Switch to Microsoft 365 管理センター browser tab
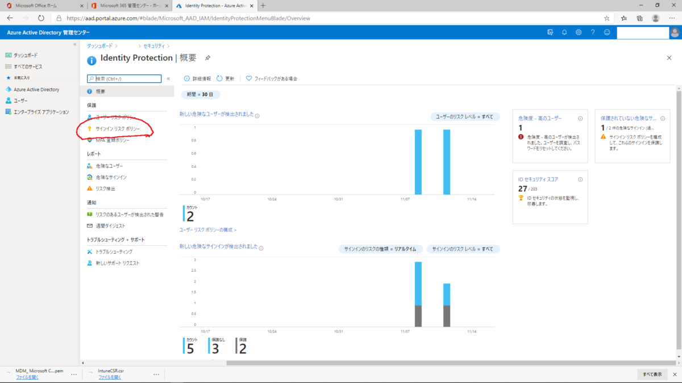682x383 pixels. coord(129,5)
